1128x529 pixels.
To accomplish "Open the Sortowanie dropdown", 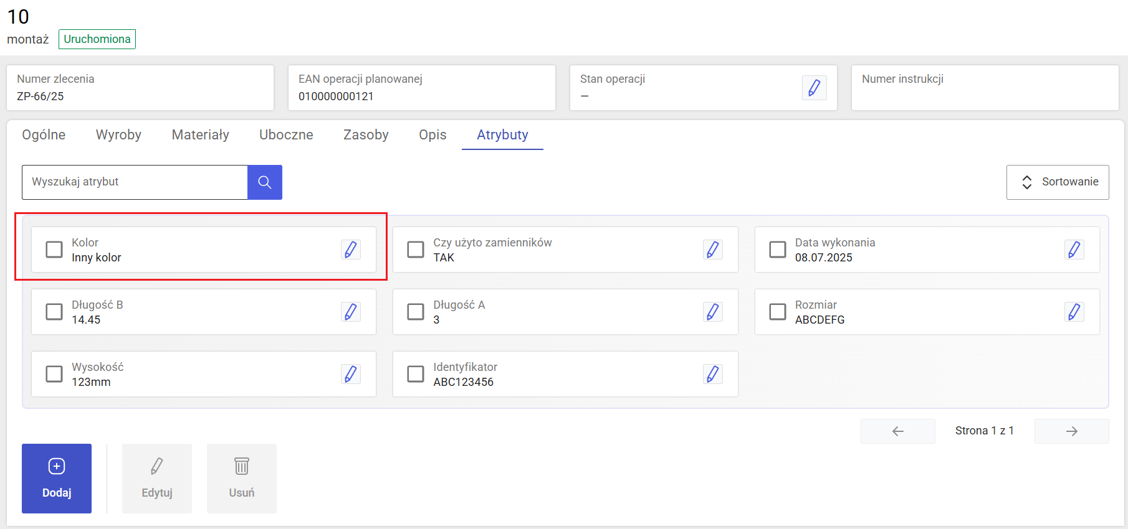I will pyautogui.click(x=1058, y=182).
